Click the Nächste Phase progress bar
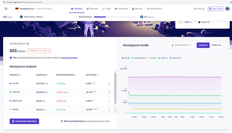The image size is (232, 133). [x=116, y=17]
